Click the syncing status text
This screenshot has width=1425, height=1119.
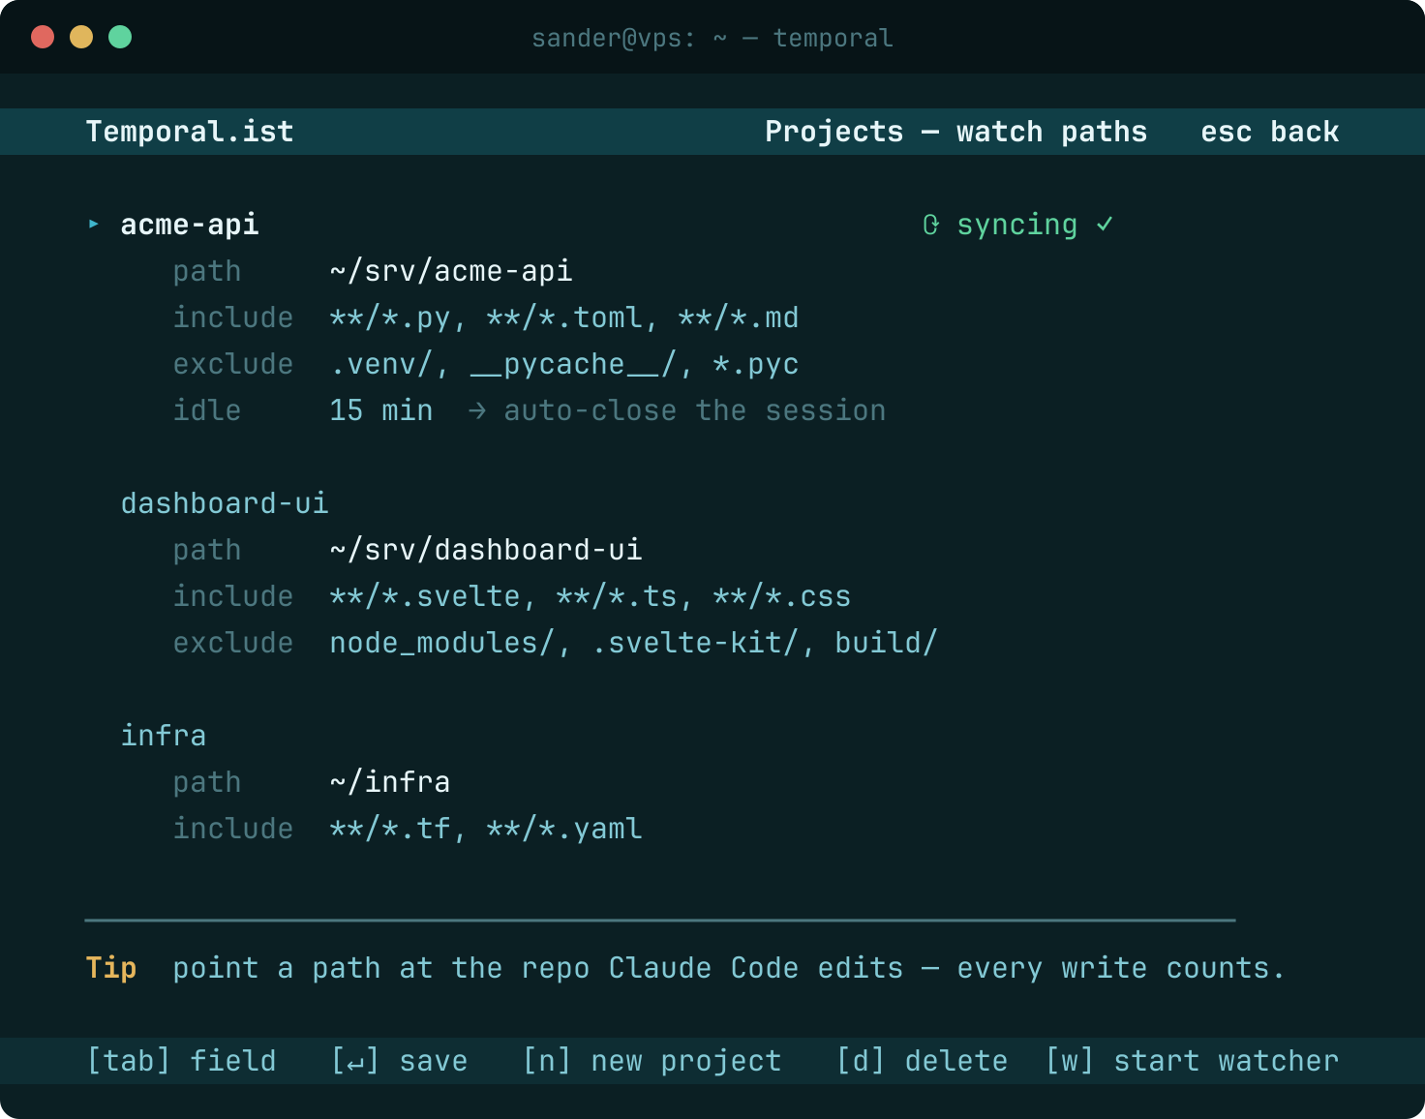point(1017,225)
